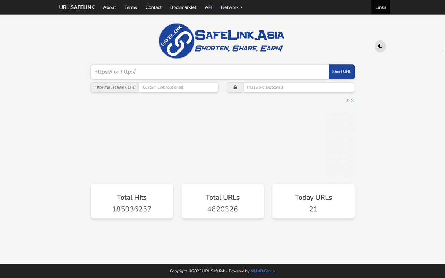Image resolution: width=445 pixels, height=278 pixels.
Task: Click the Short URL button
Action: point(342,72)
